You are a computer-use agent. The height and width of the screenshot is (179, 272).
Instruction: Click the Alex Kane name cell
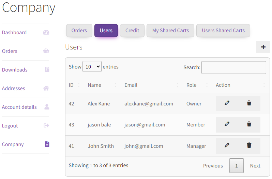(99, 103)
